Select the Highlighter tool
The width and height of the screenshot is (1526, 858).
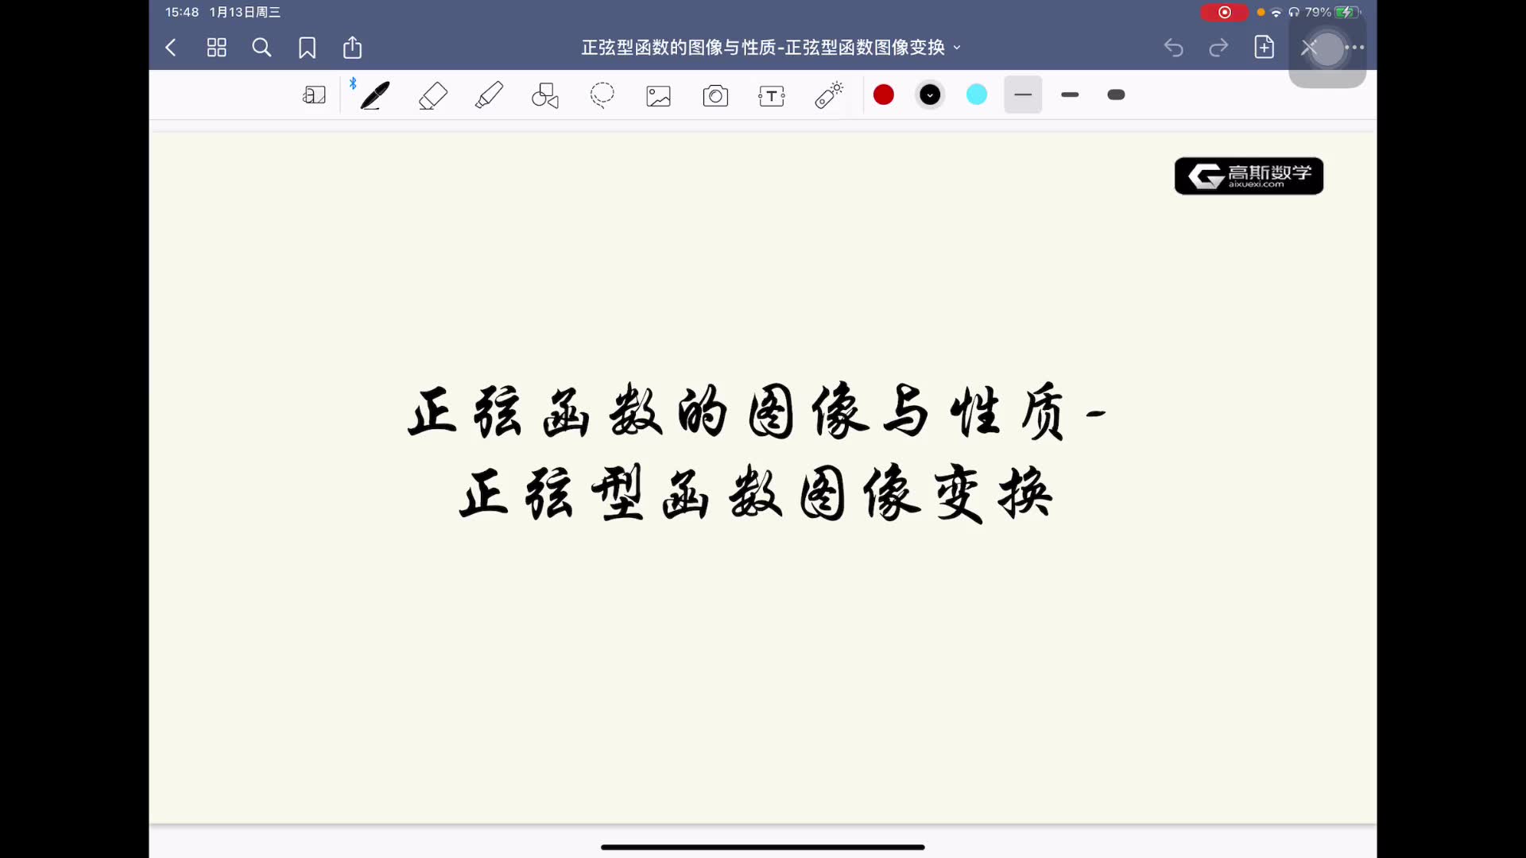click(x=489, y=95)
